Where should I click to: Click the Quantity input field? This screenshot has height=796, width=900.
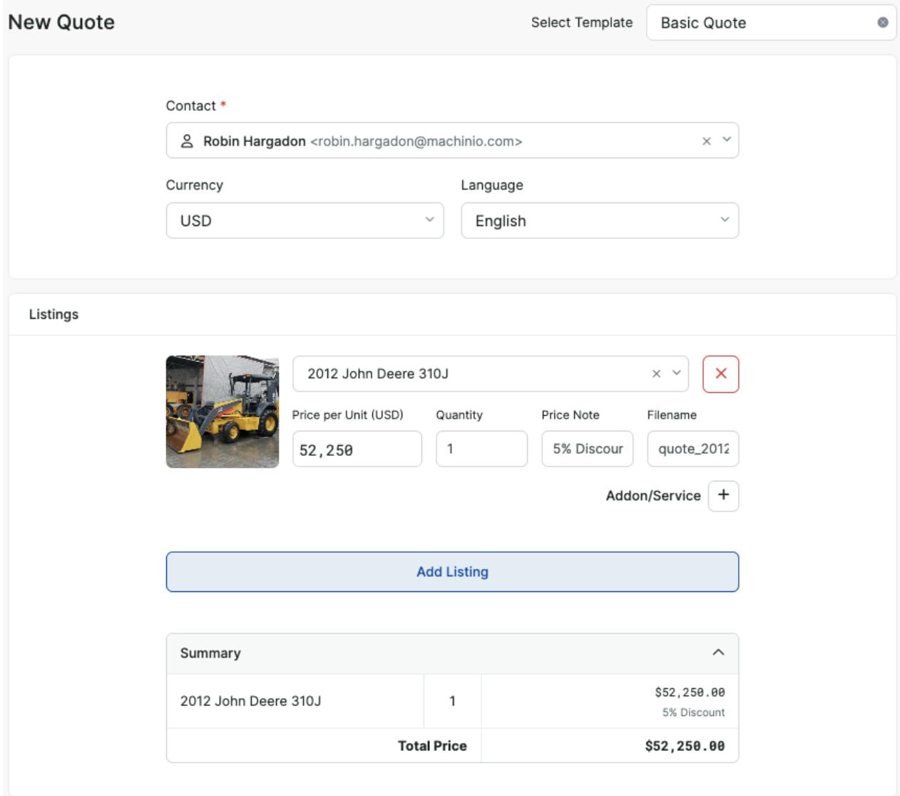pyautogui.click(x=481, y=449)
